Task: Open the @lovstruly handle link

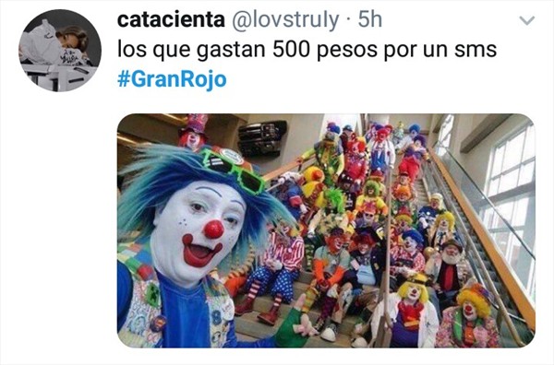Action: tap(285, 20)
